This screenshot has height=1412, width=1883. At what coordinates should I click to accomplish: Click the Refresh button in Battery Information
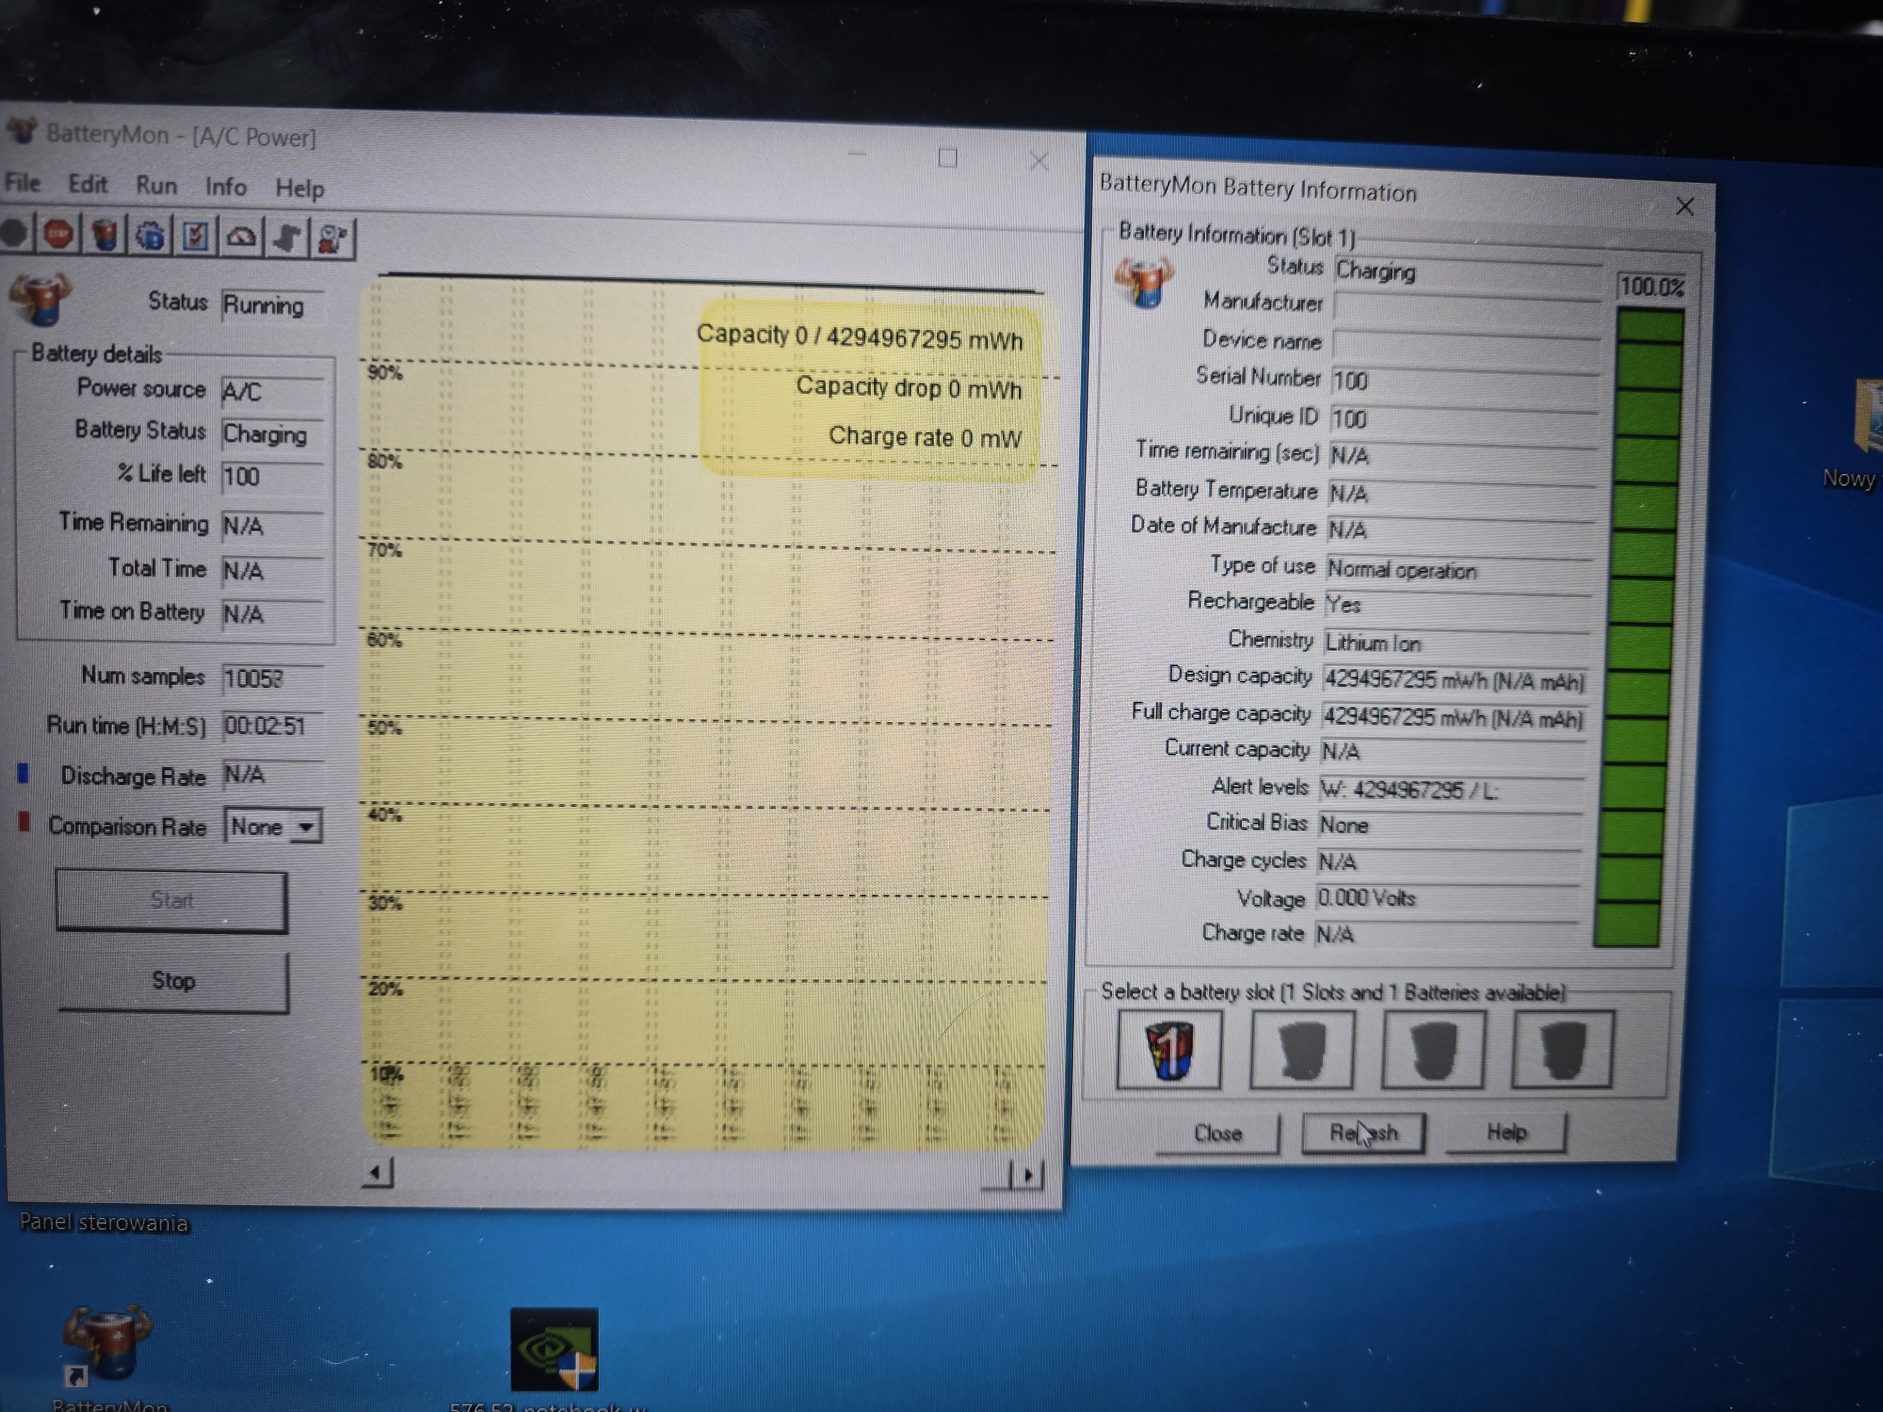tap(1363, 1134)
